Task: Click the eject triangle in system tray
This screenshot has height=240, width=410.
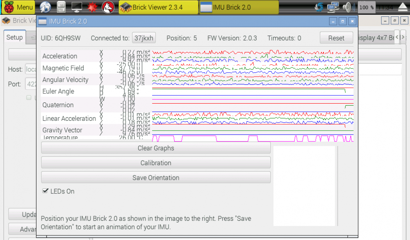Action: click(403, 6)
